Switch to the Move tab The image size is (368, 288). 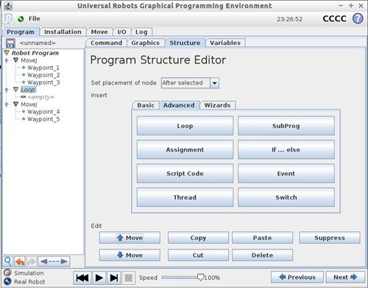(99, 32)
